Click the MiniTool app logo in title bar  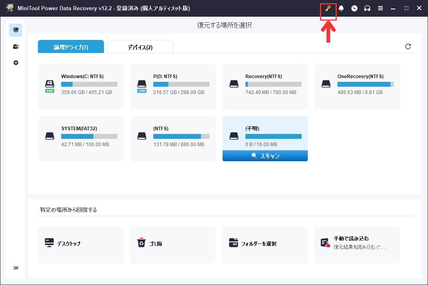pos(10,8)
